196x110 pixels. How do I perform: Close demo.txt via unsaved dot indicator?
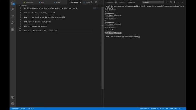pos(80,2)
